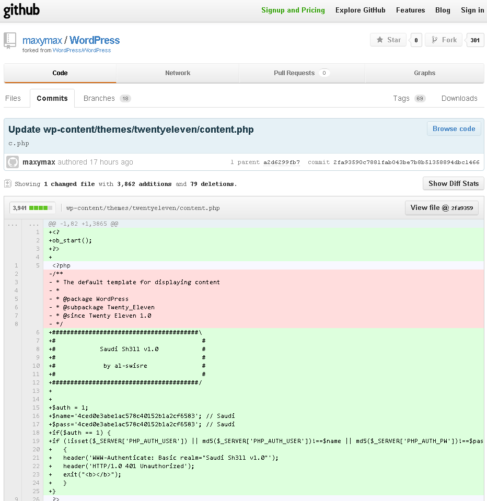The image size is (487, 501).
Task: Click file path wp-content/themes/twentyeleven/content.php
Action: 143,208
